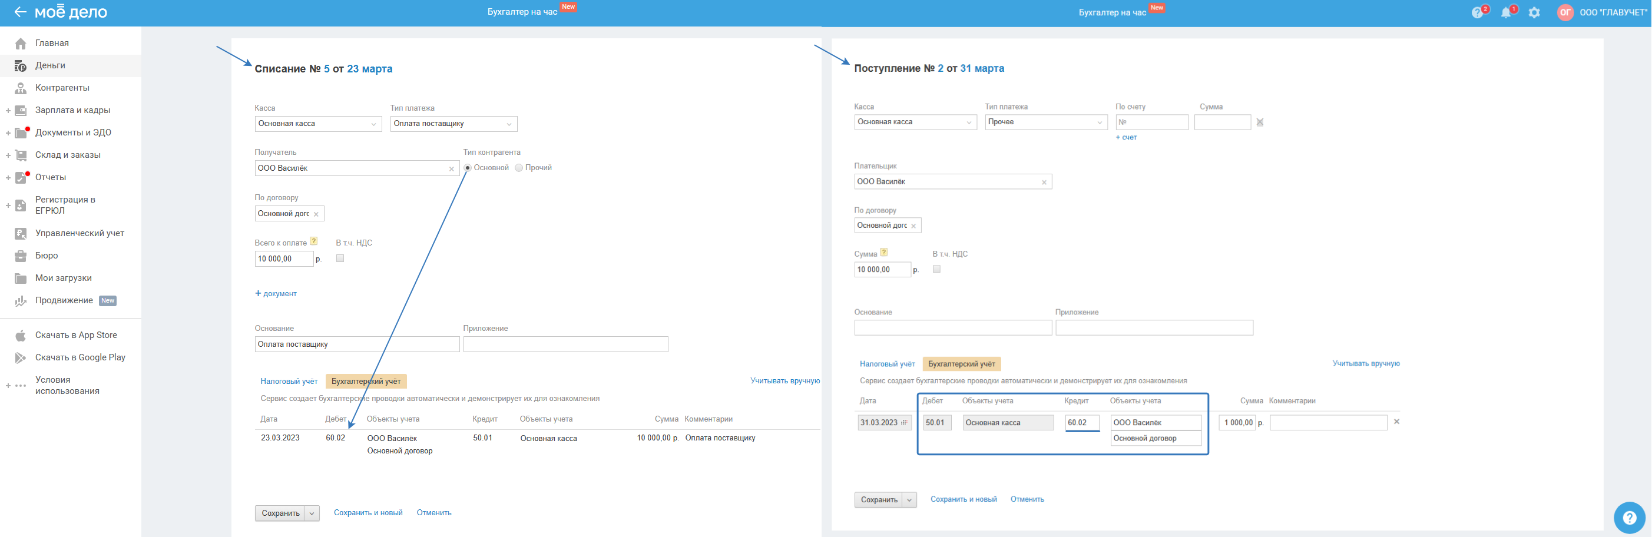Open the Контрагенты sidebar menu item

(x=62, y=88)
